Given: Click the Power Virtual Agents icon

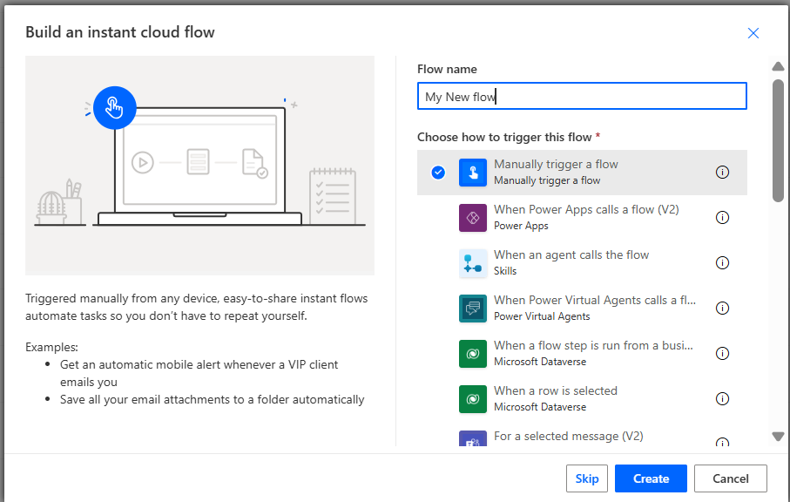Looking at the screenshot, I should (473, 309).
